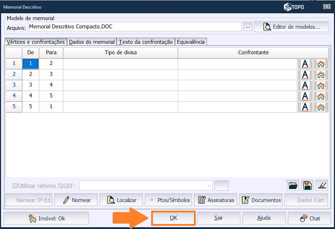Expand the SIGEF retorno dropdown
This screenshot has height=229, width=335.
[x=209, y=186]
